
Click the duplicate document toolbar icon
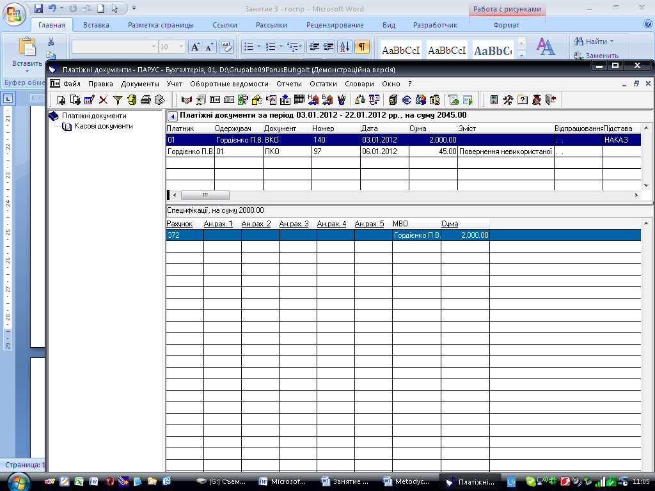(75, 100)
